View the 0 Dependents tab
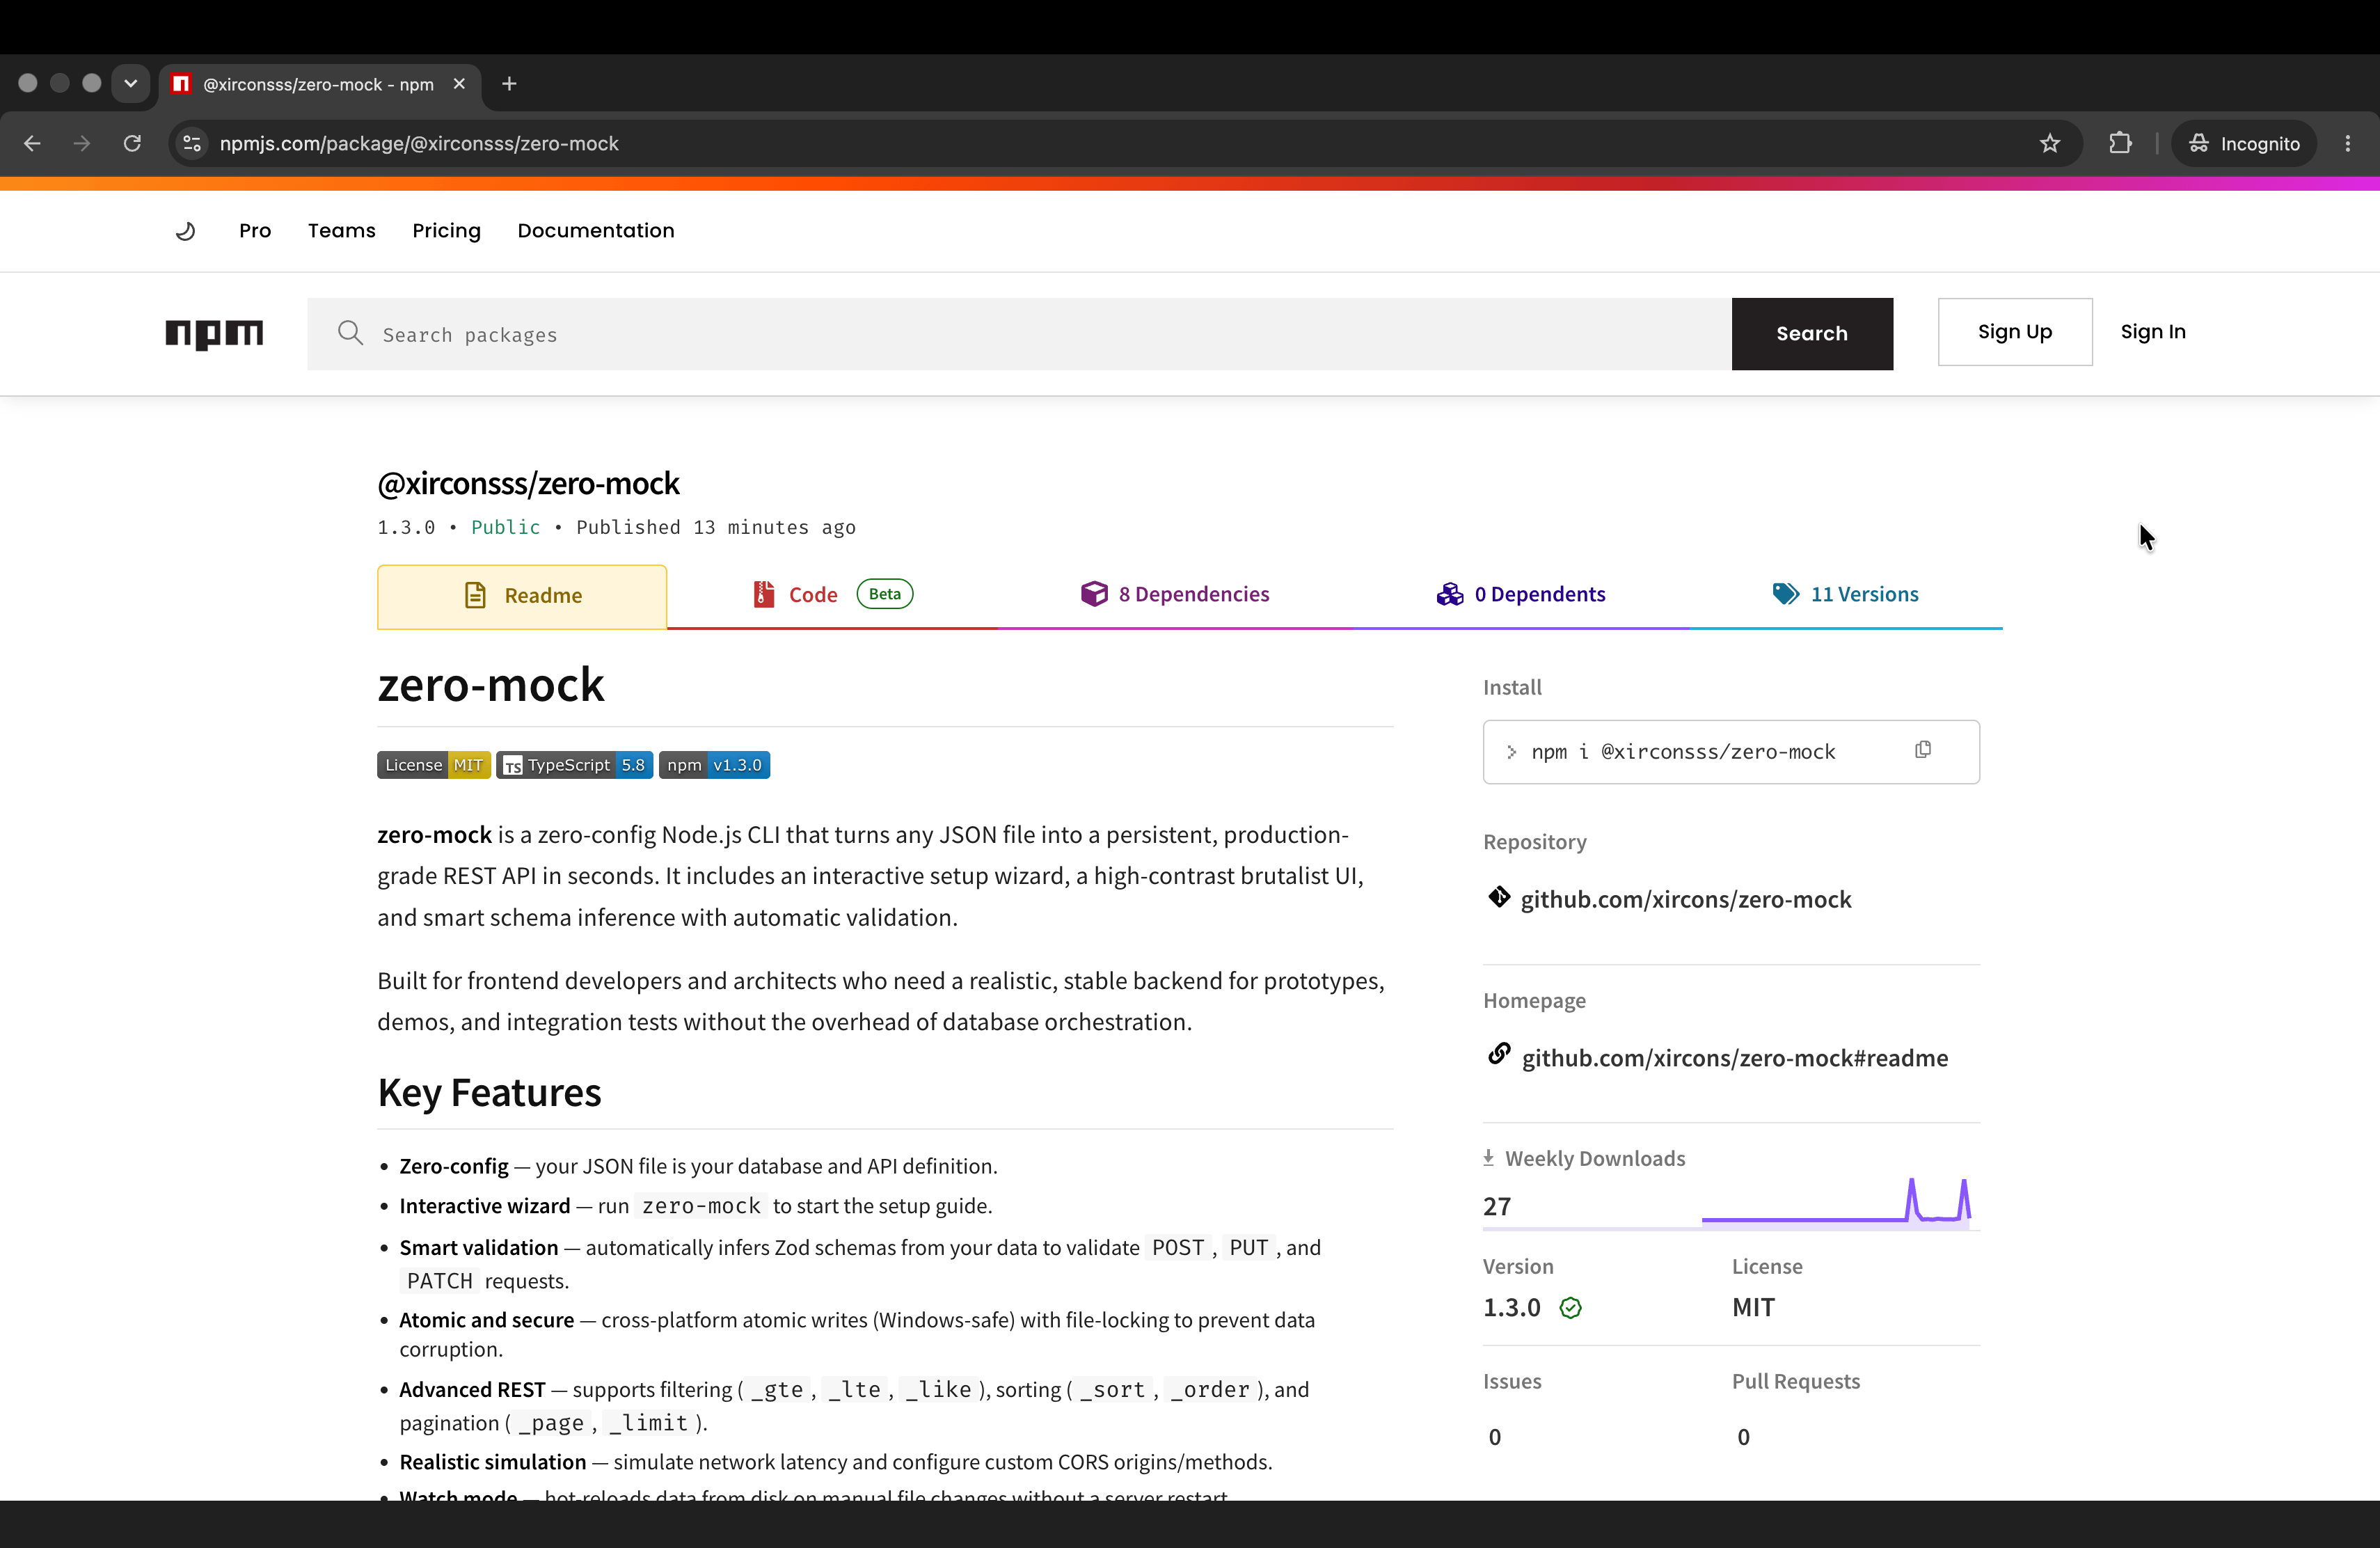Screen dimensions: 2380x1548 [x=1521, y=594]
